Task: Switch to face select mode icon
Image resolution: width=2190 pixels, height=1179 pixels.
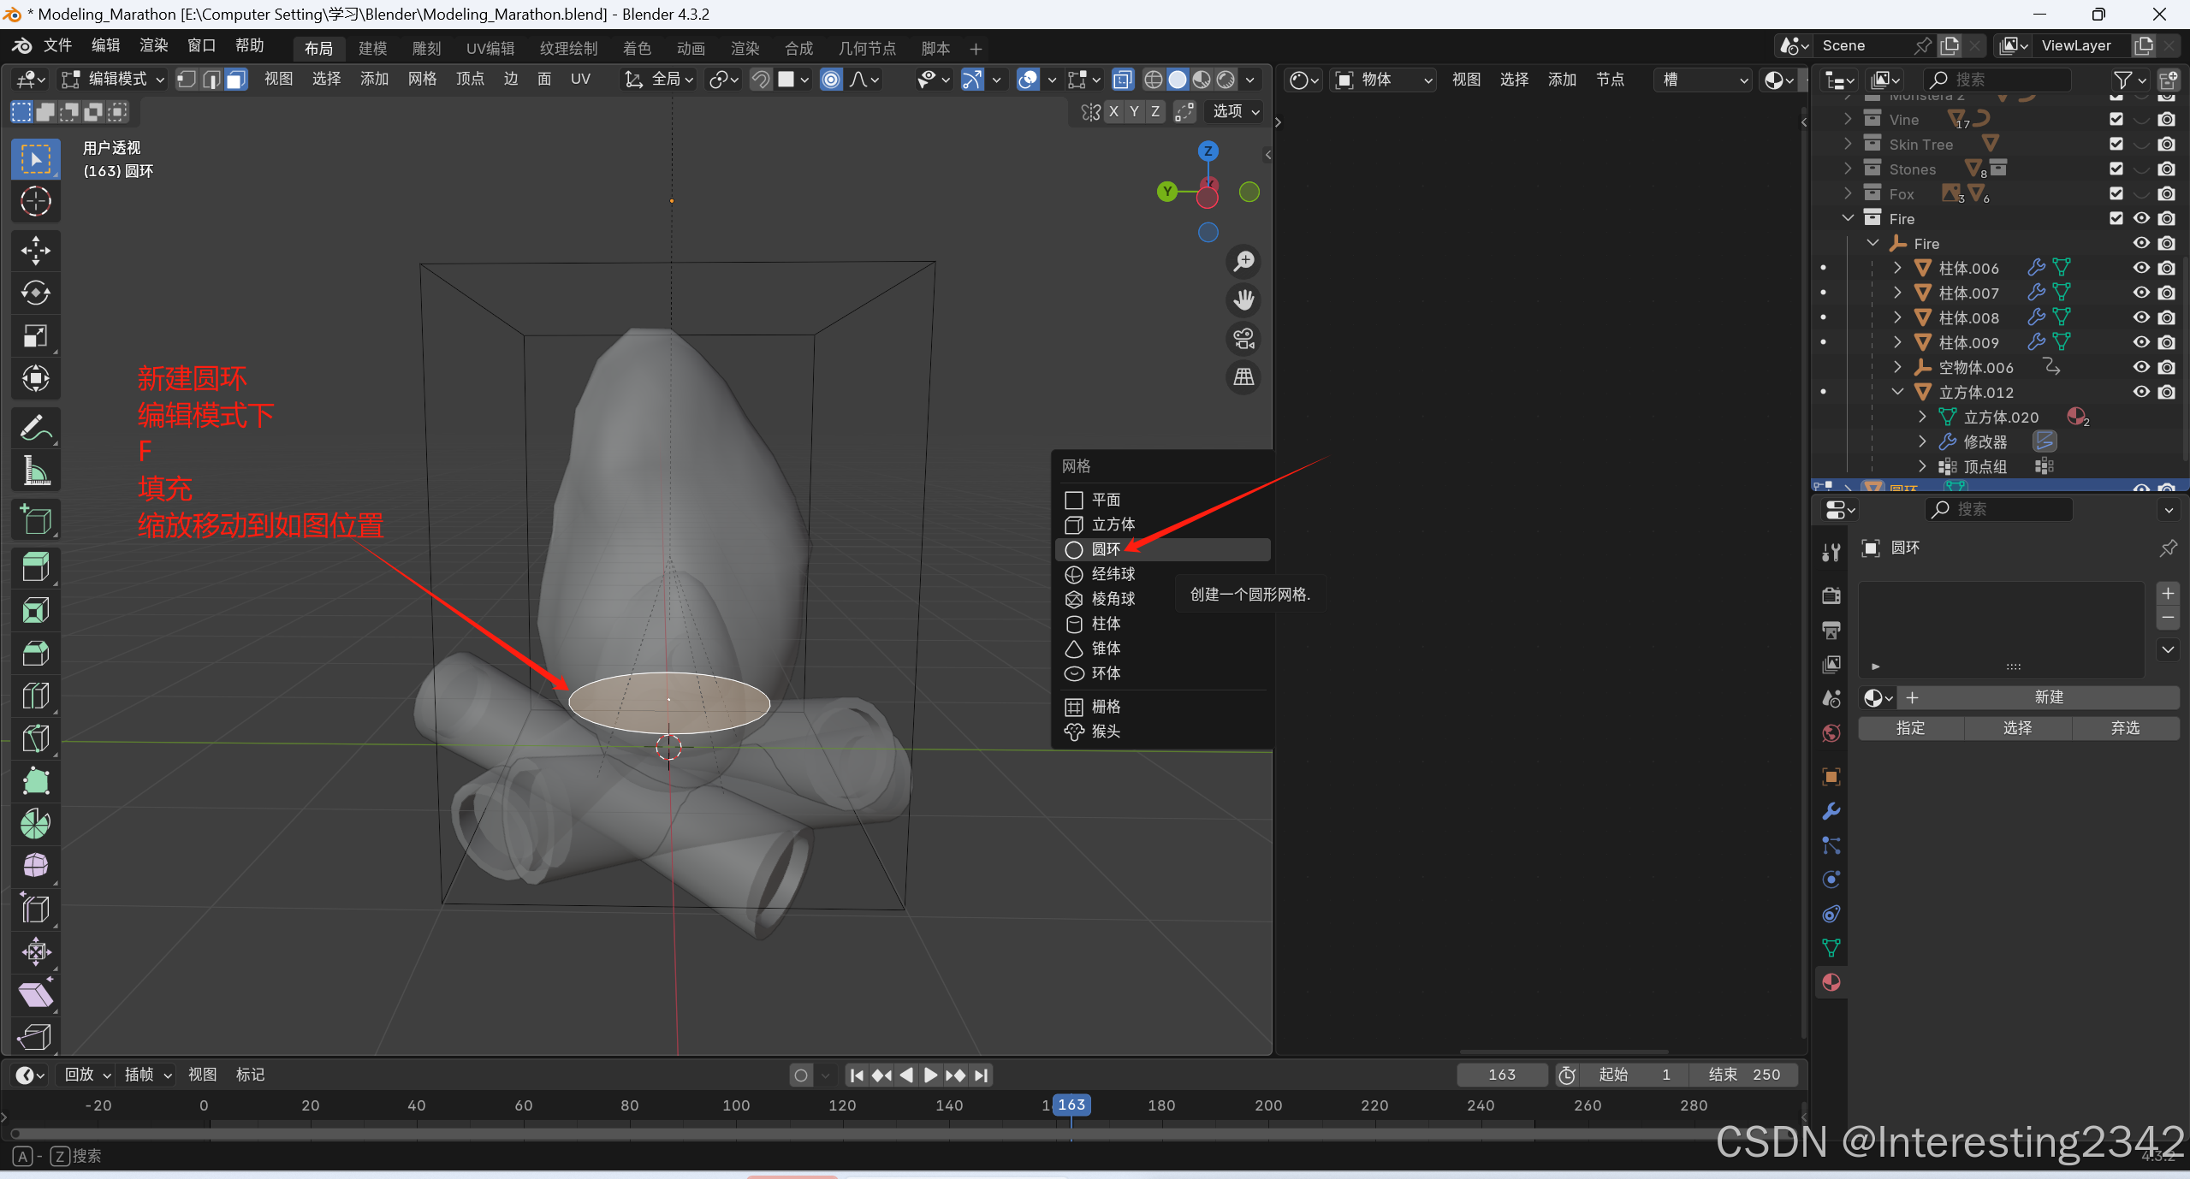Action: pos(236,80)
